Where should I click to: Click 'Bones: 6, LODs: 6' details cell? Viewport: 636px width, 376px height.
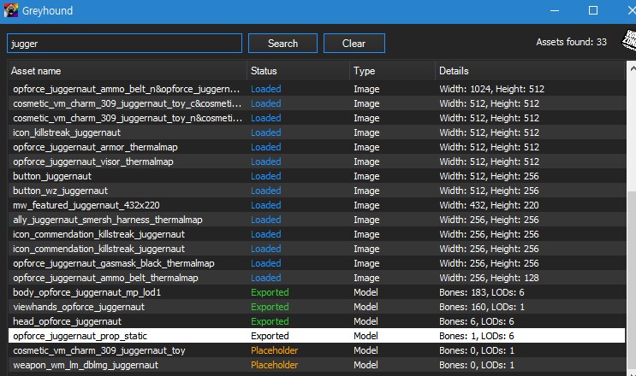(x=476, y=321)
